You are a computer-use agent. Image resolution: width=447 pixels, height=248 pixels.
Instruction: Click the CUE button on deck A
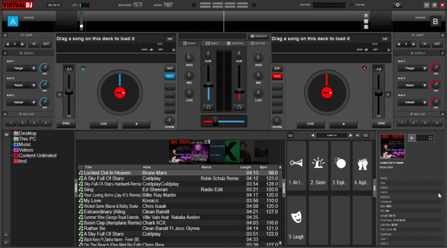pyautogui.click(x=103, y=123)
